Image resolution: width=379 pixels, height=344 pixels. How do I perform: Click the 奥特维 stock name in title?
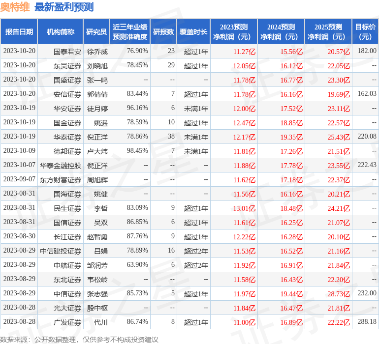pos(15,7)
